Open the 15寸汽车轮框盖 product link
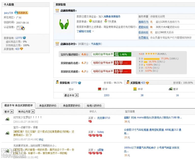This screenshot has height=159, width=195. (x=153, y=132)
